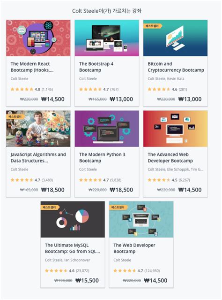This screenshot has height=300, width=222.
Task: Click bestseller badge on Bitcoin course
Action: (x=153, y=26)
